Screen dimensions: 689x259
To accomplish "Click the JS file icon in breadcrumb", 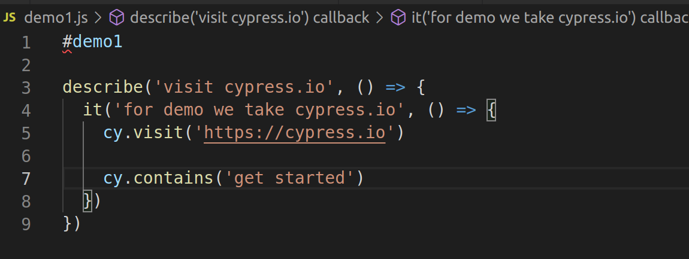I will (10, 17).
